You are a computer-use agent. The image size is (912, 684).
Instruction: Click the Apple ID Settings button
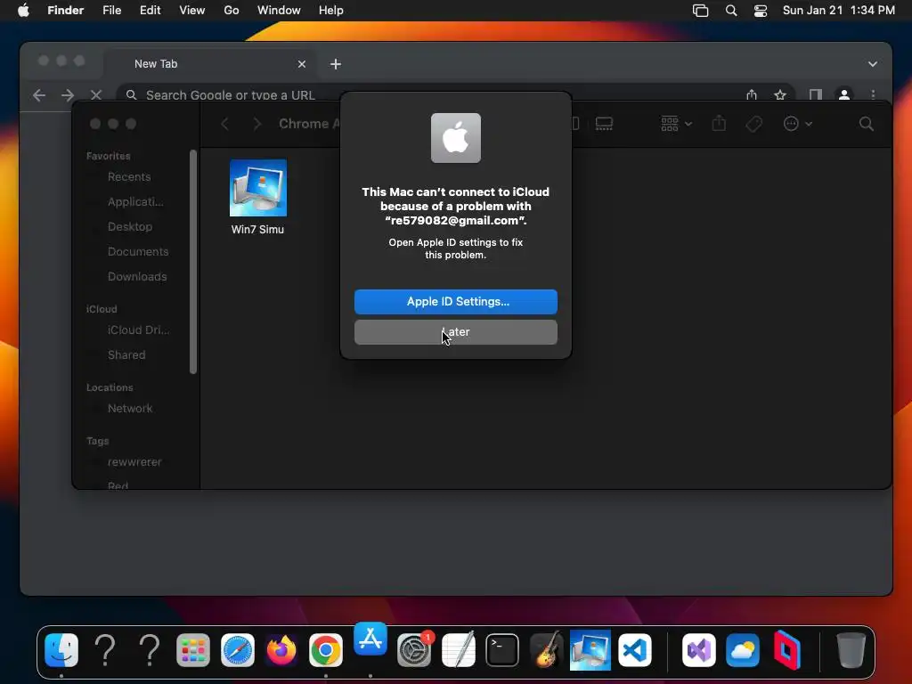point(455,301)
